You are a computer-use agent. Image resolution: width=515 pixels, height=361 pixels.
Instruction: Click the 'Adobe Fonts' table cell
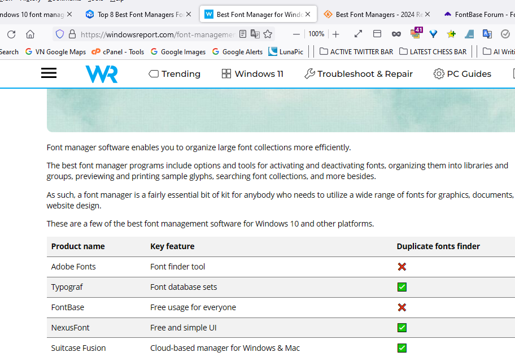(73, 267)
